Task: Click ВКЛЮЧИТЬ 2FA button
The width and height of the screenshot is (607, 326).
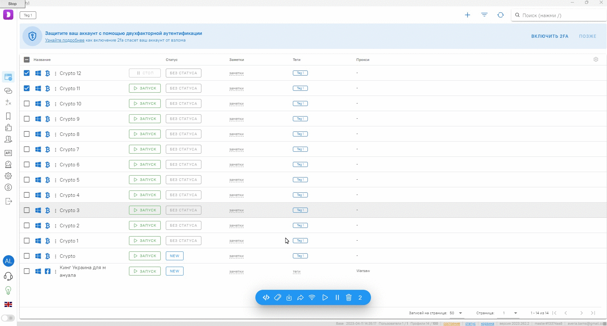Action: (550, 36)
